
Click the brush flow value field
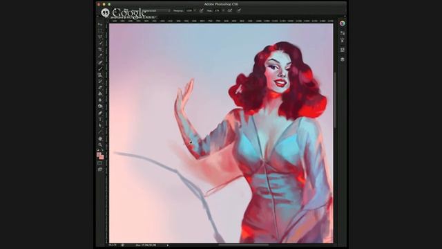pos(217,11)
